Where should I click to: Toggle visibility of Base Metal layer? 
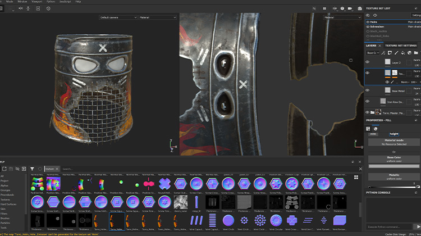(368, 90)
